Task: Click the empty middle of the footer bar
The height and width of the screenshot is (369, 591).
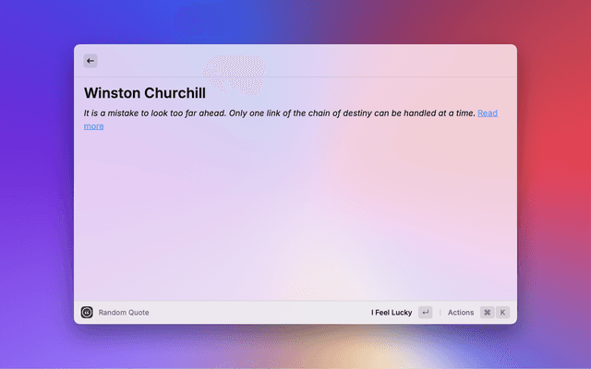Action: (259, 313)
